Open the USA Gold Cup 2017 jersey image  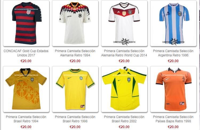click(x=26, y=23)
